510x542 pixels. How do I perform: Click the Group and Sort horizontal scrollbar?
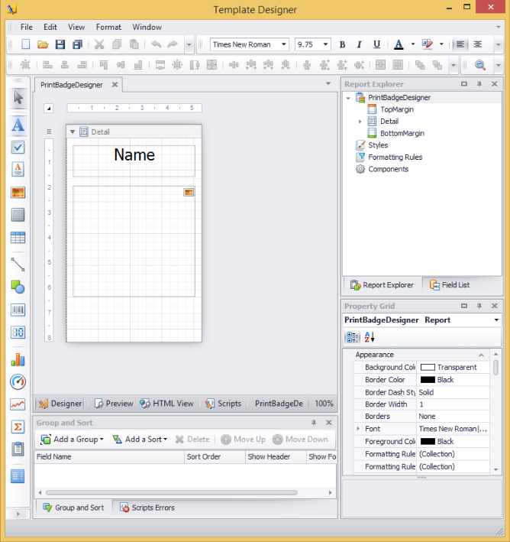click(171, 492)
